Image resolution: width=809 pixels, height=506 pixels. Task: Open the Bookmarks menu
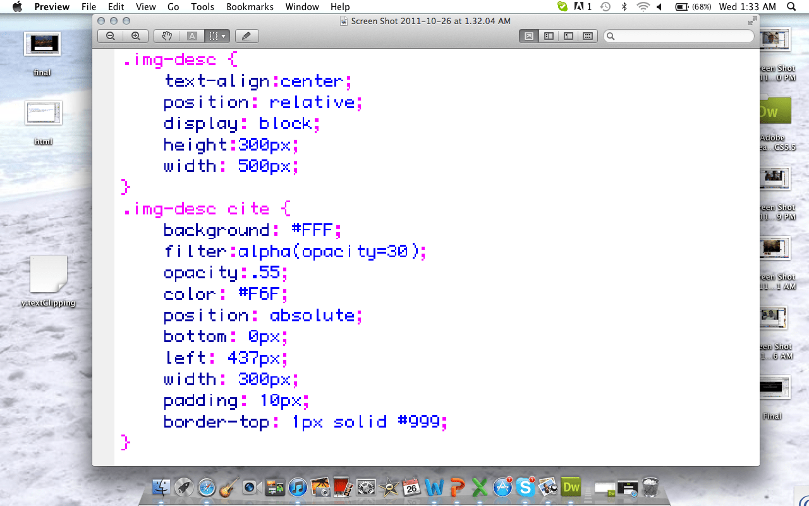click(x=250, y=7)
